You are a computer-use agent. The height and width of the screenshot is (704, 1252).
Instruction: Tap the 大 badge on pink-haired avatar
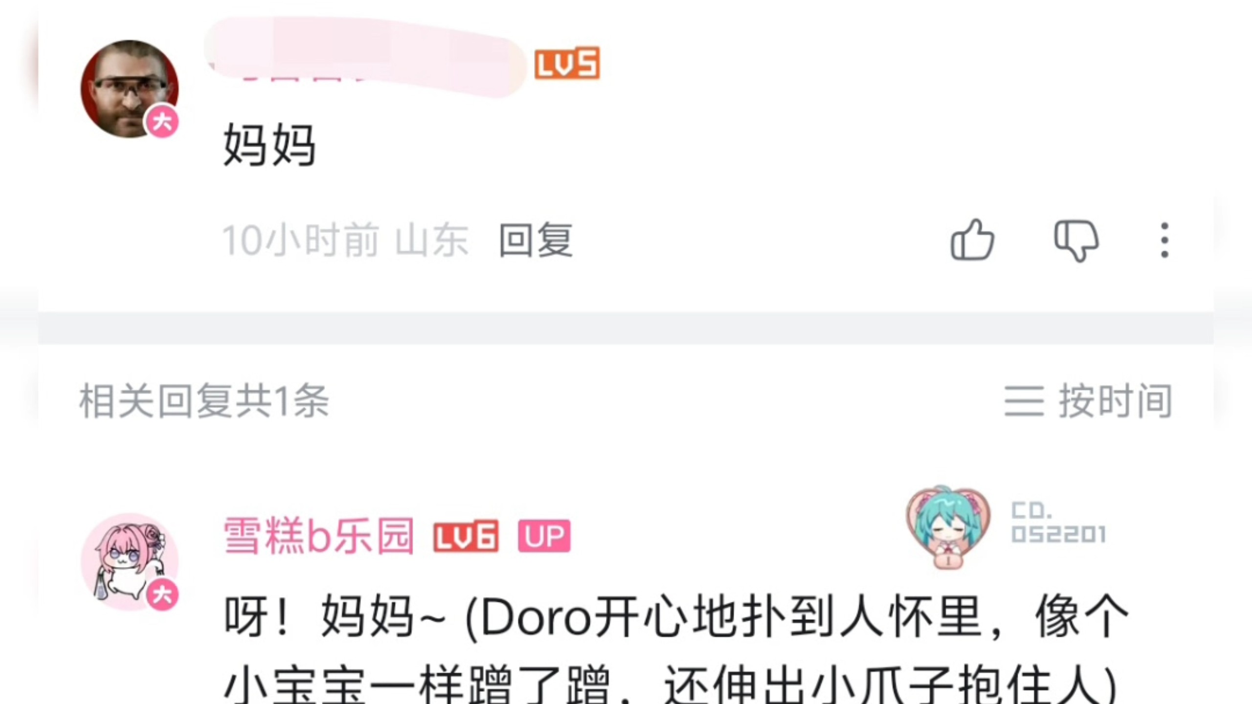pos(162,595)
